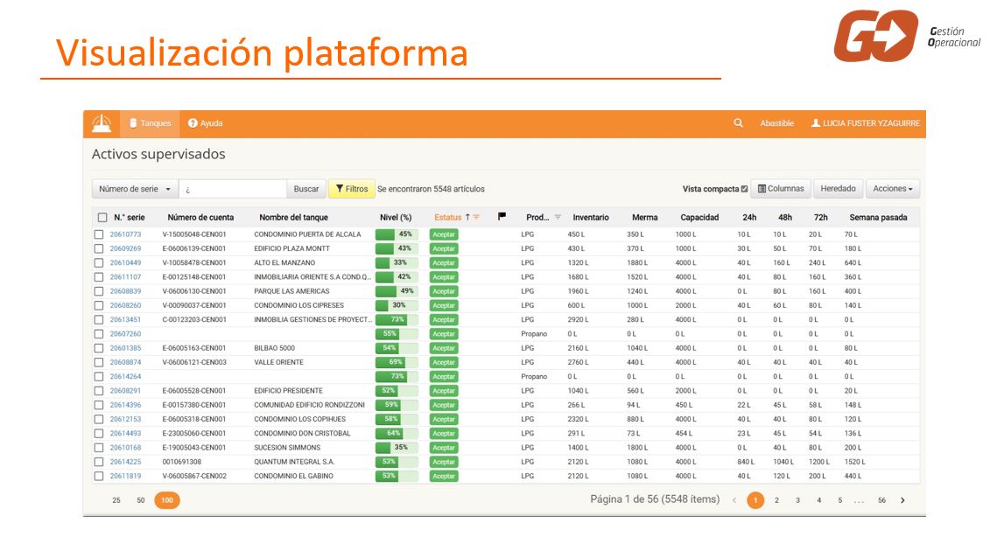This screenshot has height=551, width=990.
Task: Open the Estatus column filter icon
Action: point(477,217)
